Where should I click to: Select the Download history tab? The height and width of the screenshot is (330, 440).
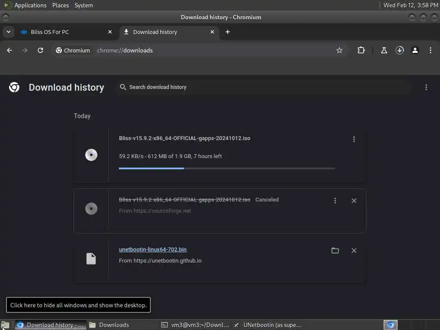[x=169, y=32]
